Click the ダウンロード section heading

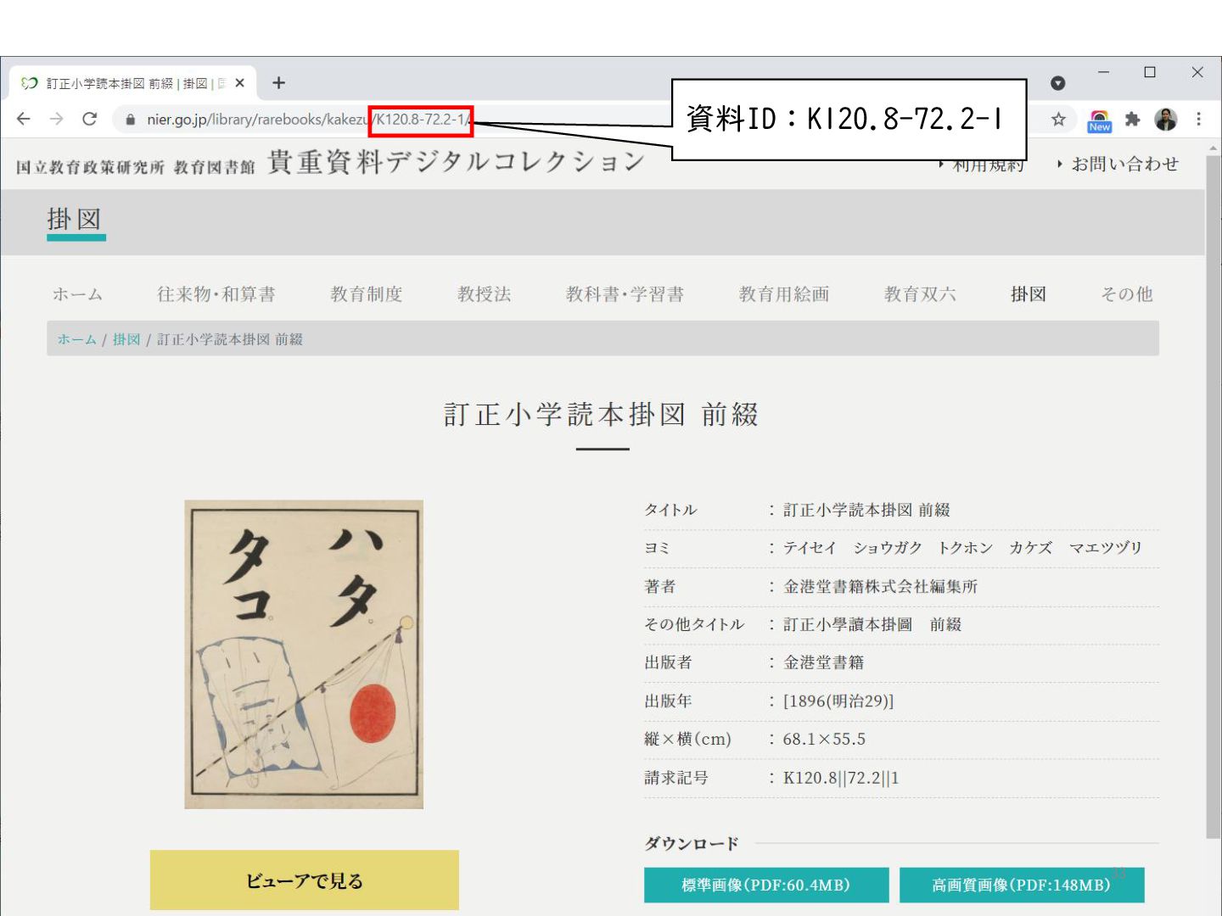(x=692, y=843)
